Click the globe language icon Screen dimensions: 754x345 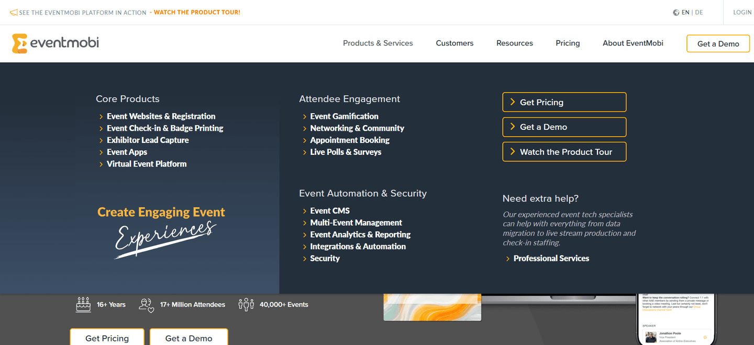tap(676, 13)
